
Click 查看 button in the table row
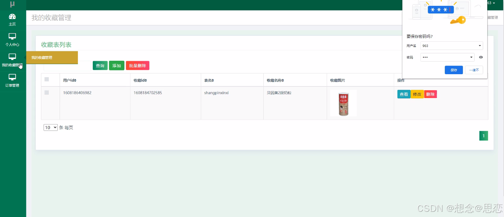(404, 94)
